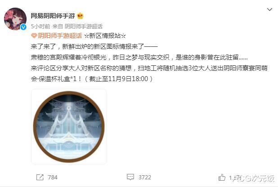Image resolution: width=278 pixels, height=187 pixels.
Task: Open the grey 阴阳师手游超话 source link
Action: tap(84, 27)
